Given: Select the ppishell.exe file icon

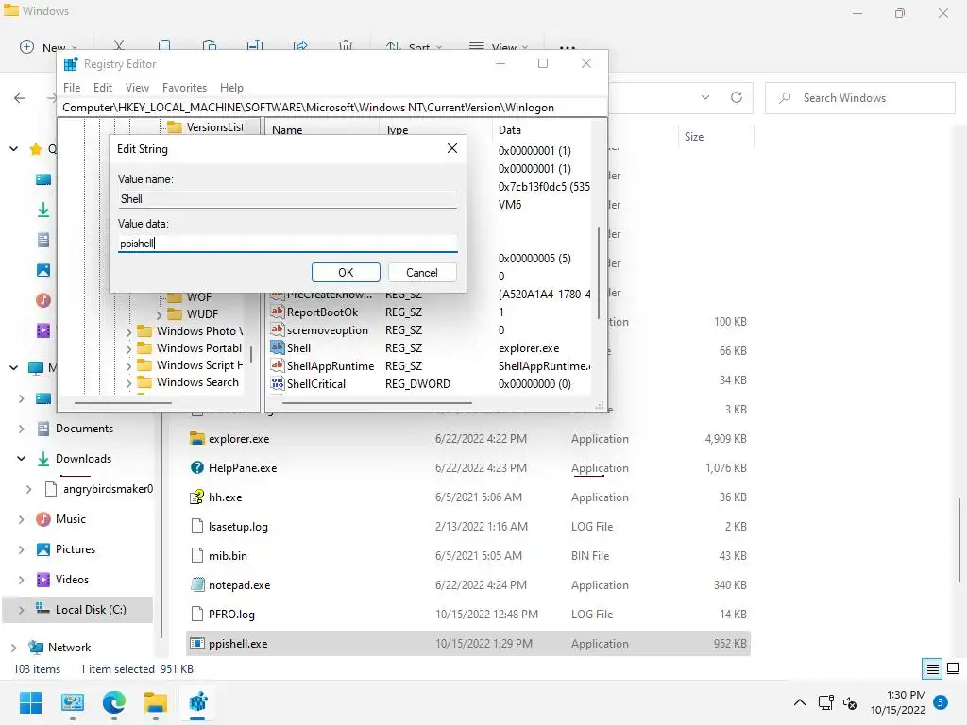Looking at the screenshot, I should pyautogui.click(x=196, y=643).
